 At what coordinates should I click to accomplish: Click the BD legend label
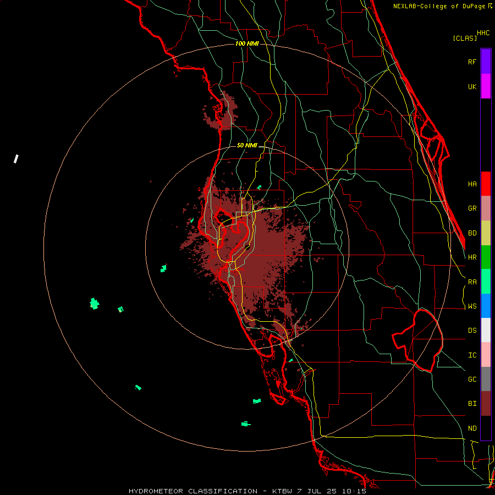click(472, 233)
